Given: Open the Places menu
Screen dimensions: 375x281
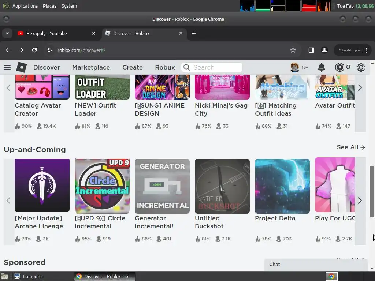Looking at the screenshot, I should click(49, 6).
